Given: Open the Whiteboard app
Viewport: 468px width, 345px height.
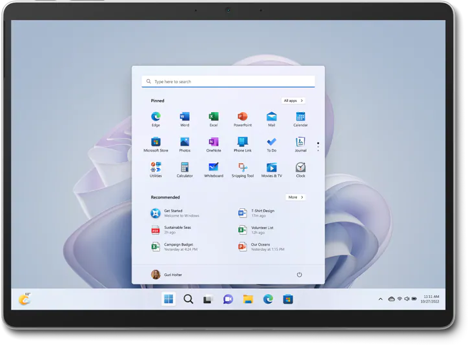Looking at the screenshot, I should click(214, 170).
